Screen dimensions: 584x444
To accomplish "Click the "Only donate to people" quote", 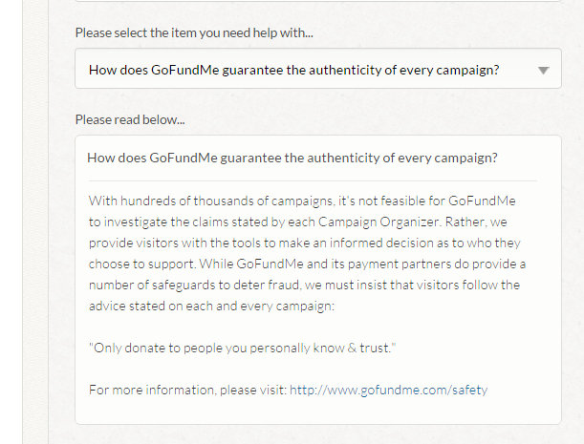I will (x=243, y=348).
